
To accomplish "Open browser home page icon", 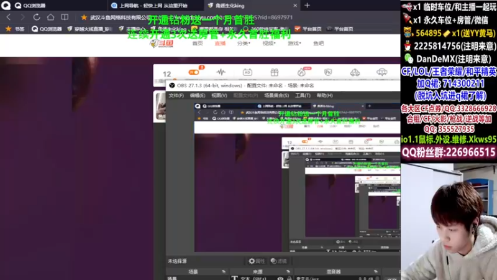I will click(x=50, y=17).
